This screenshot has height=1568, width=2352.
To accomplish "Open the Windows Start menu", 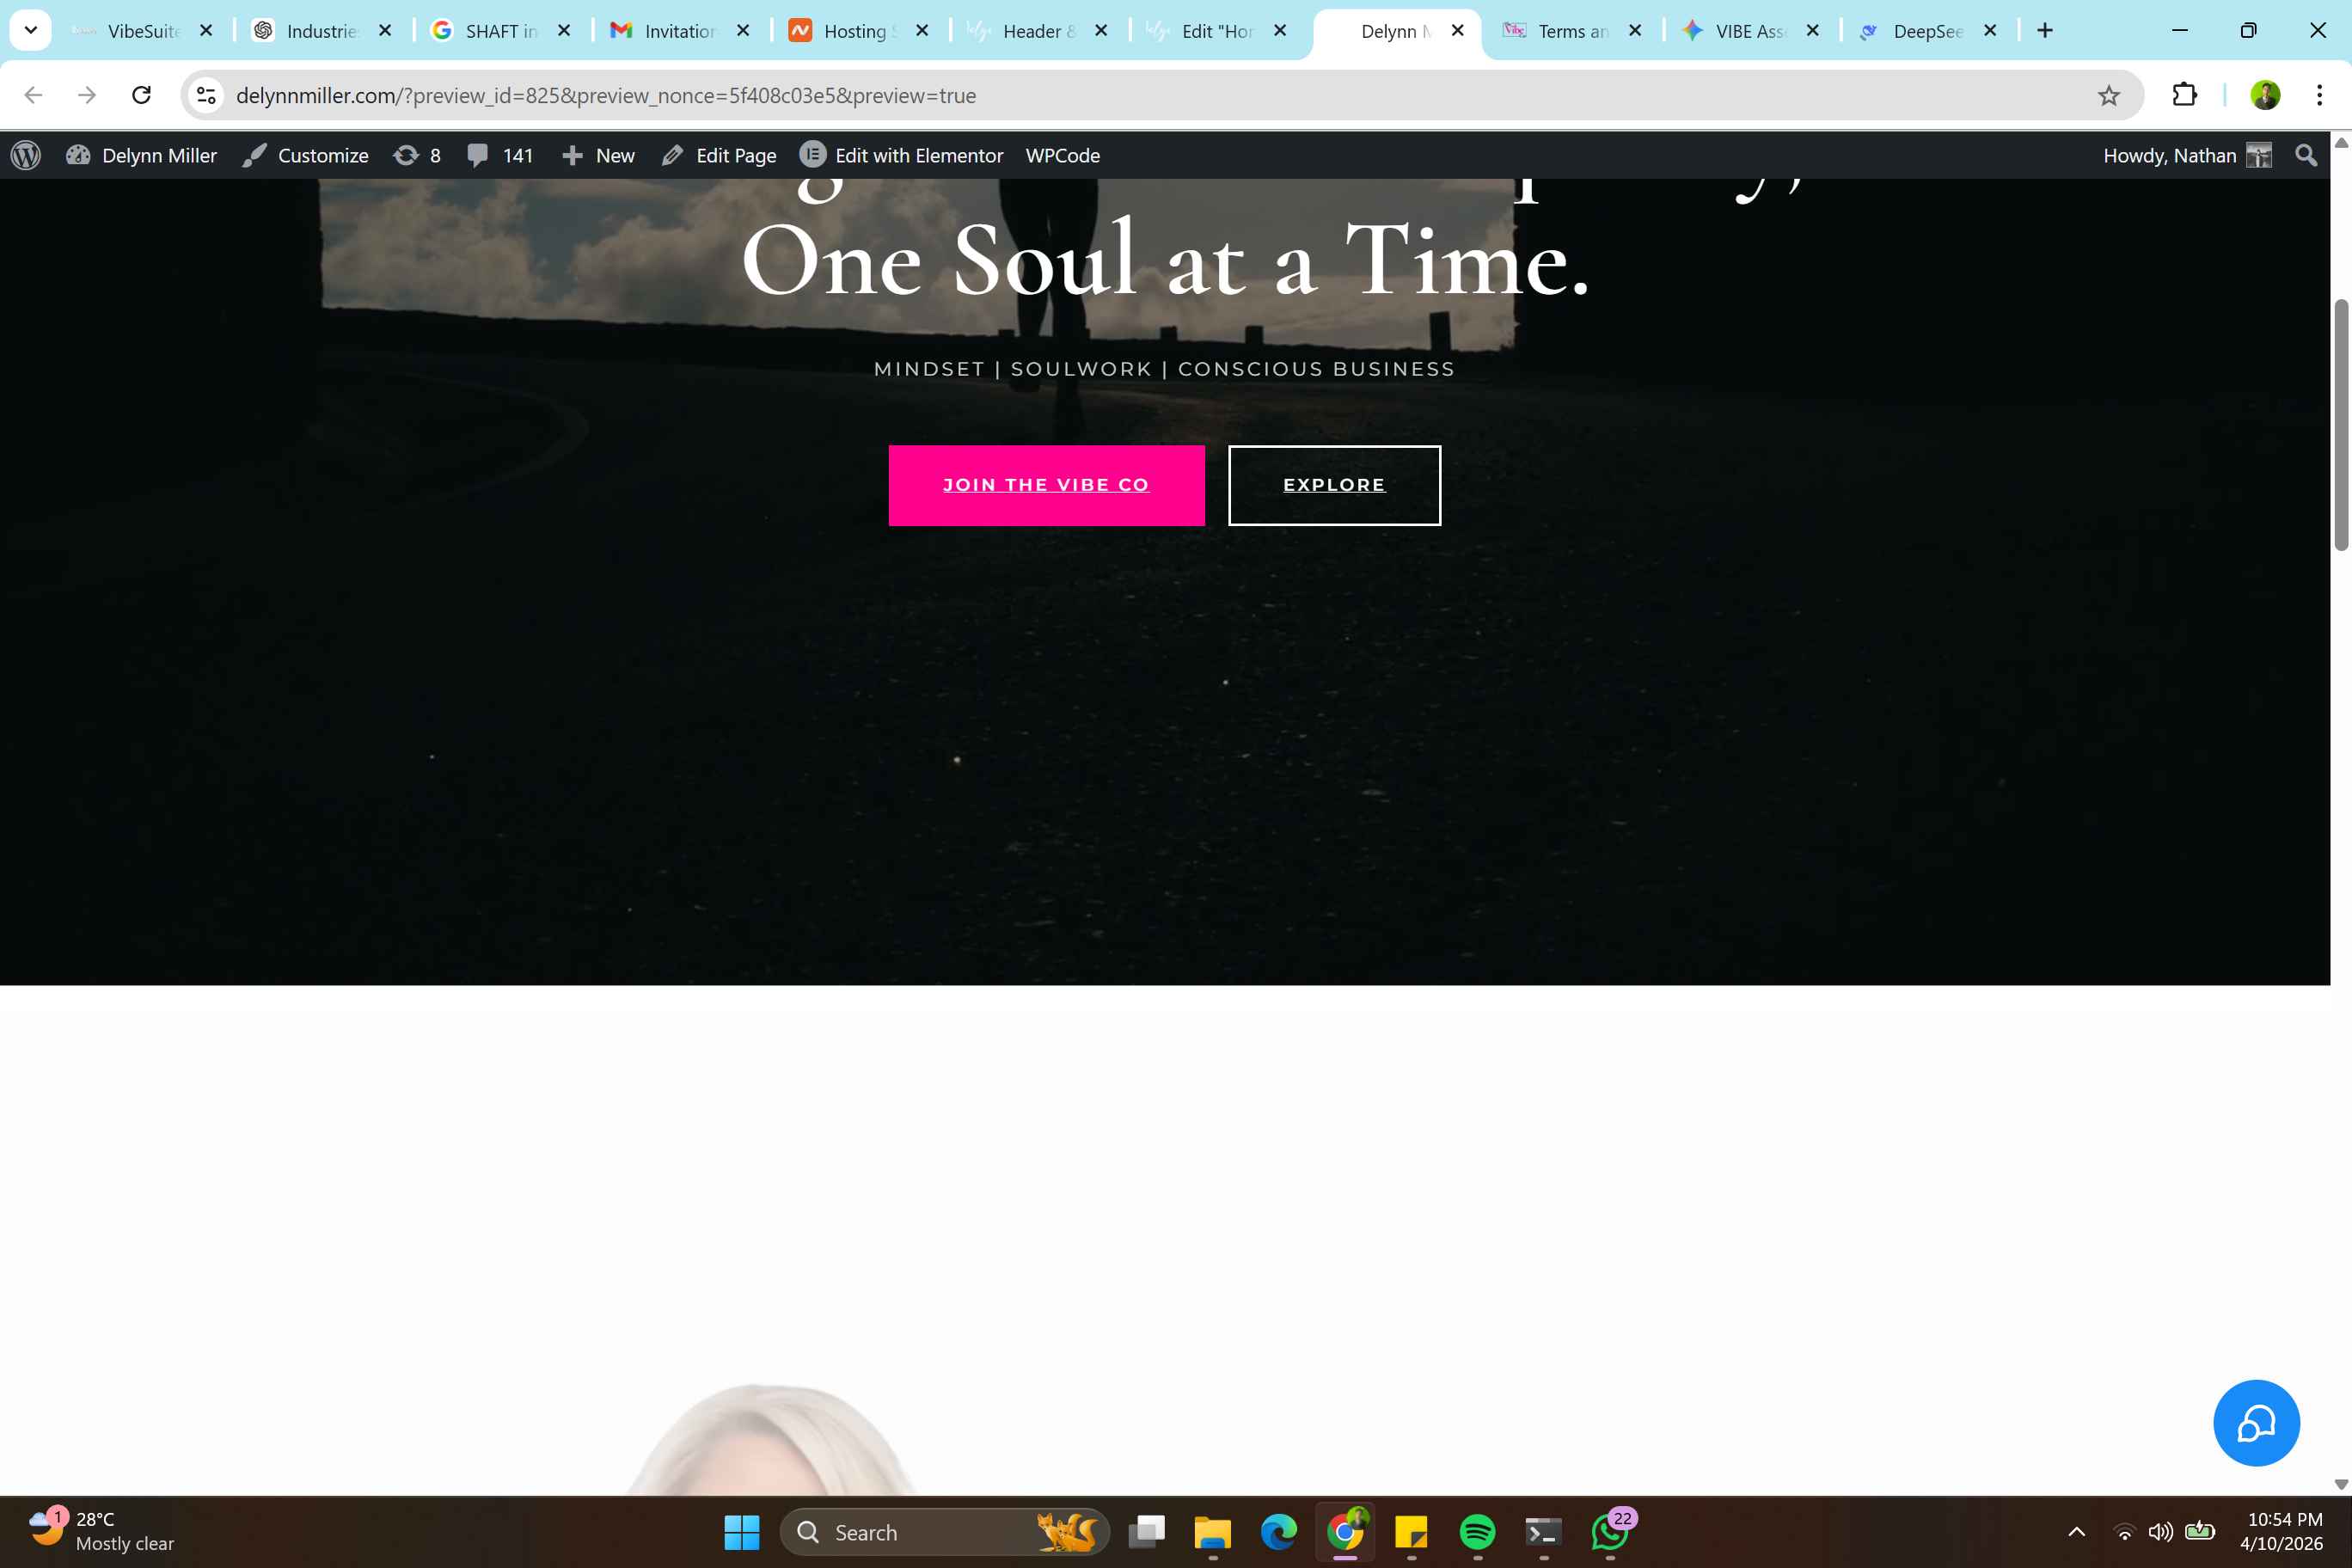I will 741,1532.
